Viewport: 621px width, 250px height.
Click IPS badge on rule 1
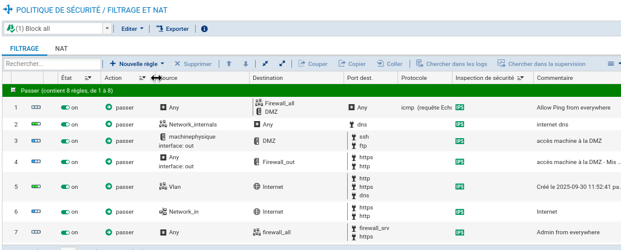coord(460,107)
